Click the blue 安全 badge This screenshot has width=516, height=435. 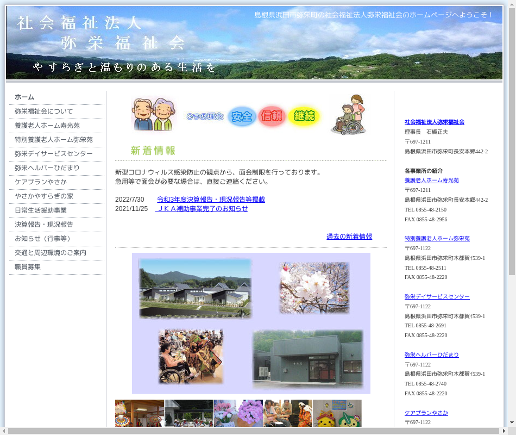(x=242, y=116)
